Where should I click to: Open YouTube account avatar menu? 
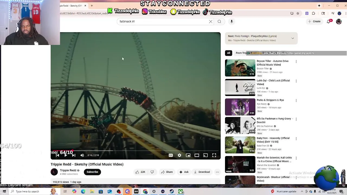[x=339, y=21]
